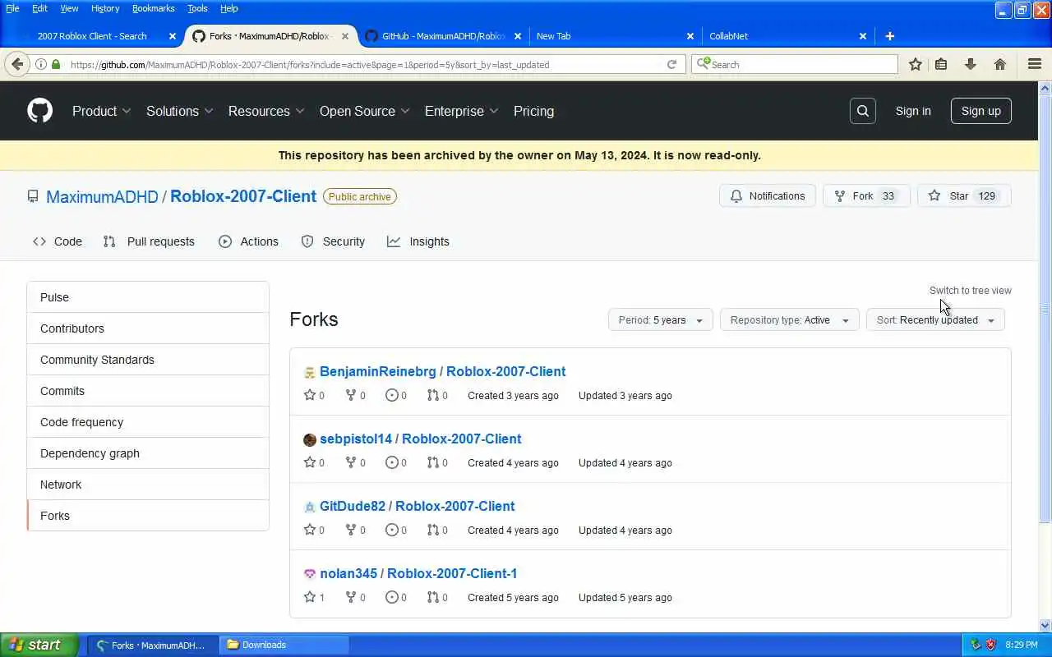1052x657 pixels.
Task: Open the Bookmarks menu
Action: tap(154, 8)
